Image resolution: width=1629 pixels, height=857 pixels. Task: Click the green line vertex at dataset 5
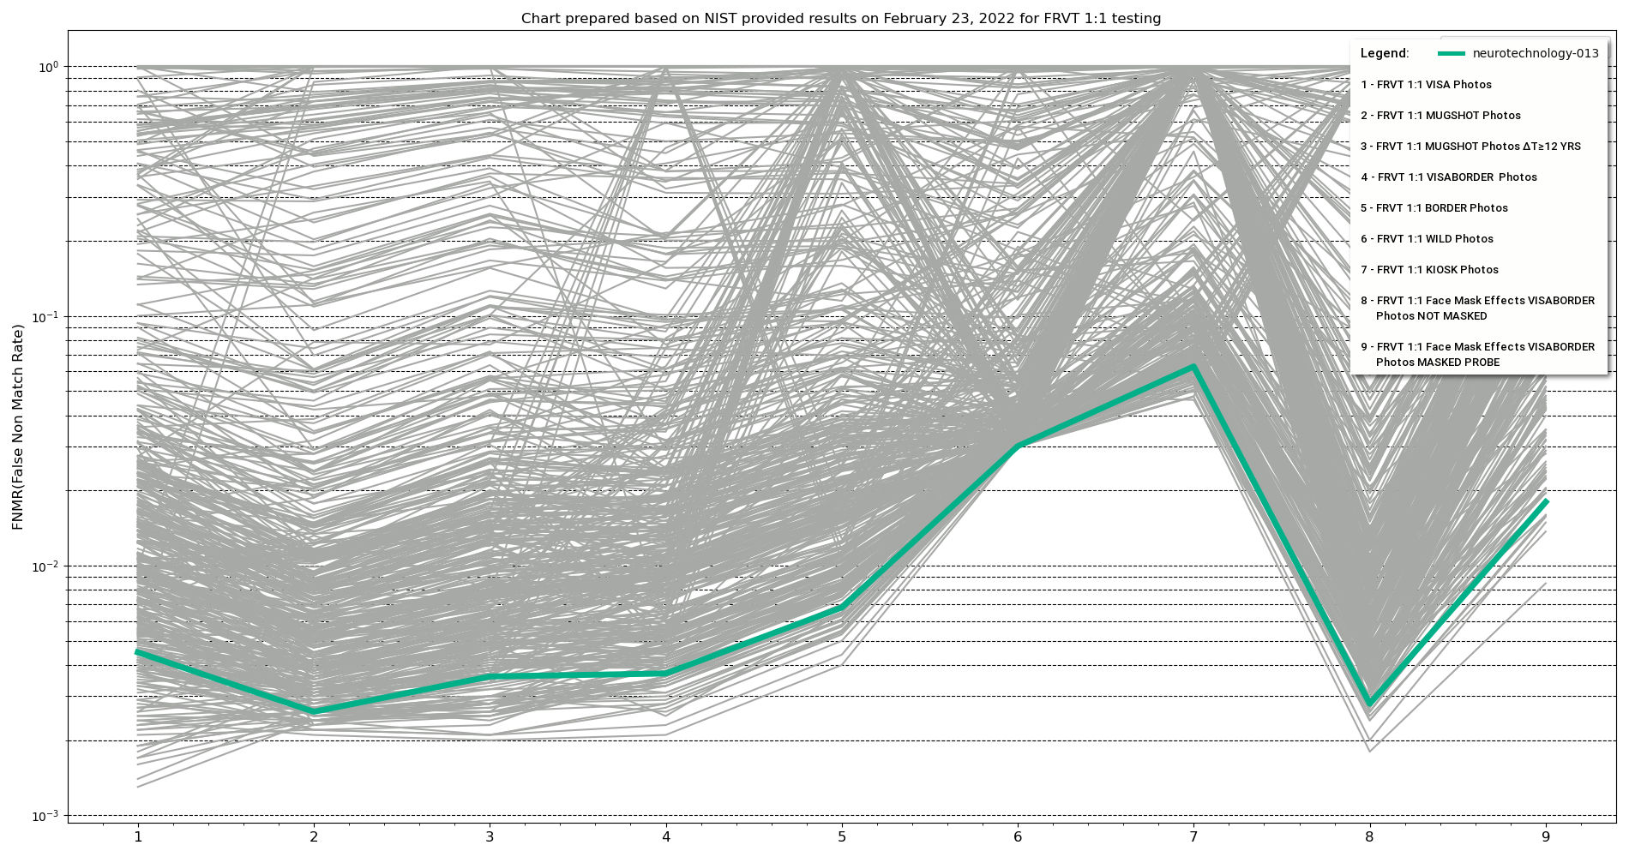(x=842, y=607)
